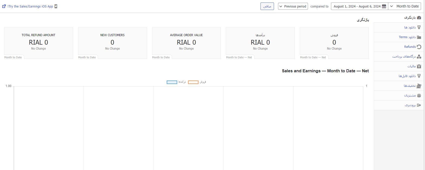Open the Try the Sales/Earnings iOS App link
The image size is (425, 170).
click(x=30, y=6)
